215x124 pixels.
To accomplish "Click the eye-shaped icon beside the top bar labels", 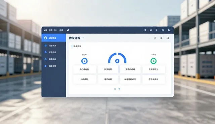I will pos(68,30).
